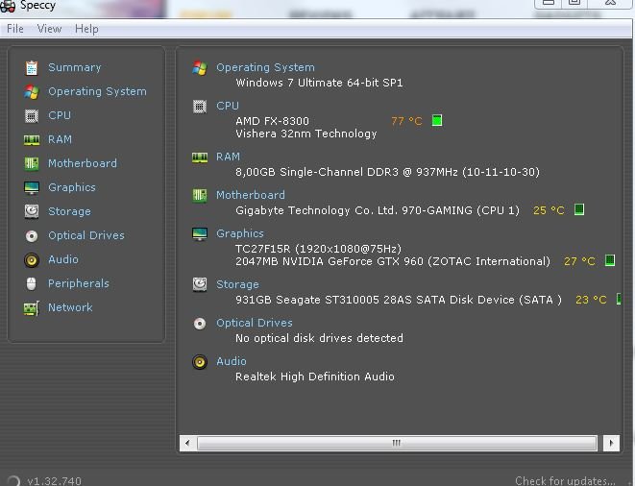
Task: Click the Windows flag icon in summary pane
Action: pos(200,67)
